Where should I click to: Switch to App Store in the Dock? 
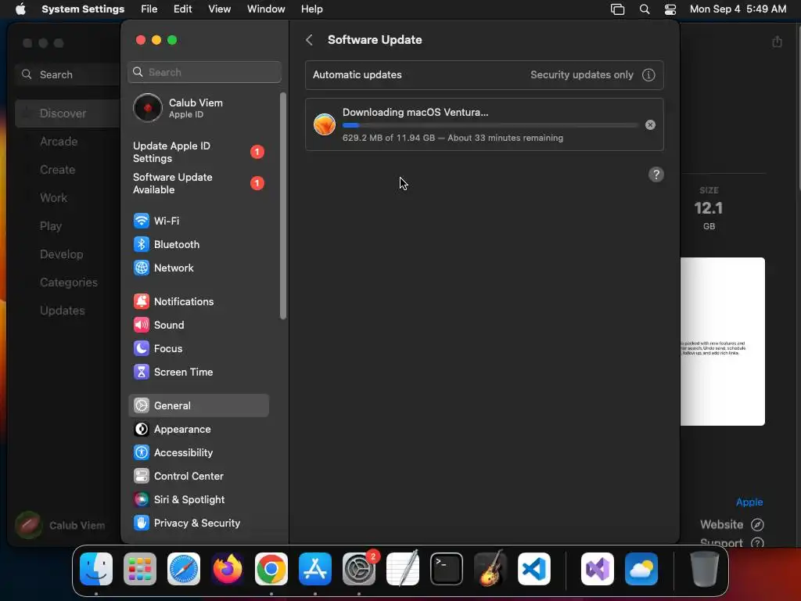[x=315, y=569]
